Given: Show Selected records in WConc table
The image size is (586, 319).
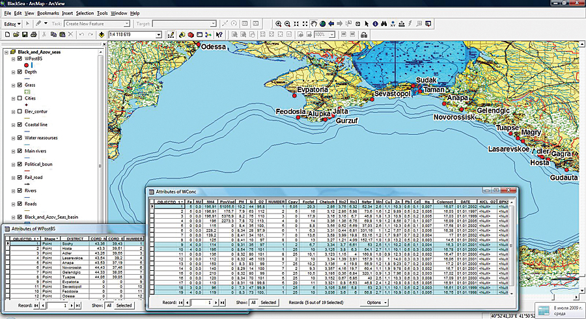Looking at the screenshot, I should (x=268, y=303).
